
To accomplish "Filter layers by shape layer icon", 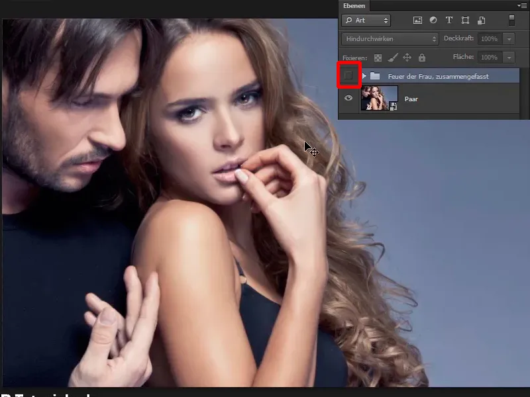I will (x=466, y=21).
